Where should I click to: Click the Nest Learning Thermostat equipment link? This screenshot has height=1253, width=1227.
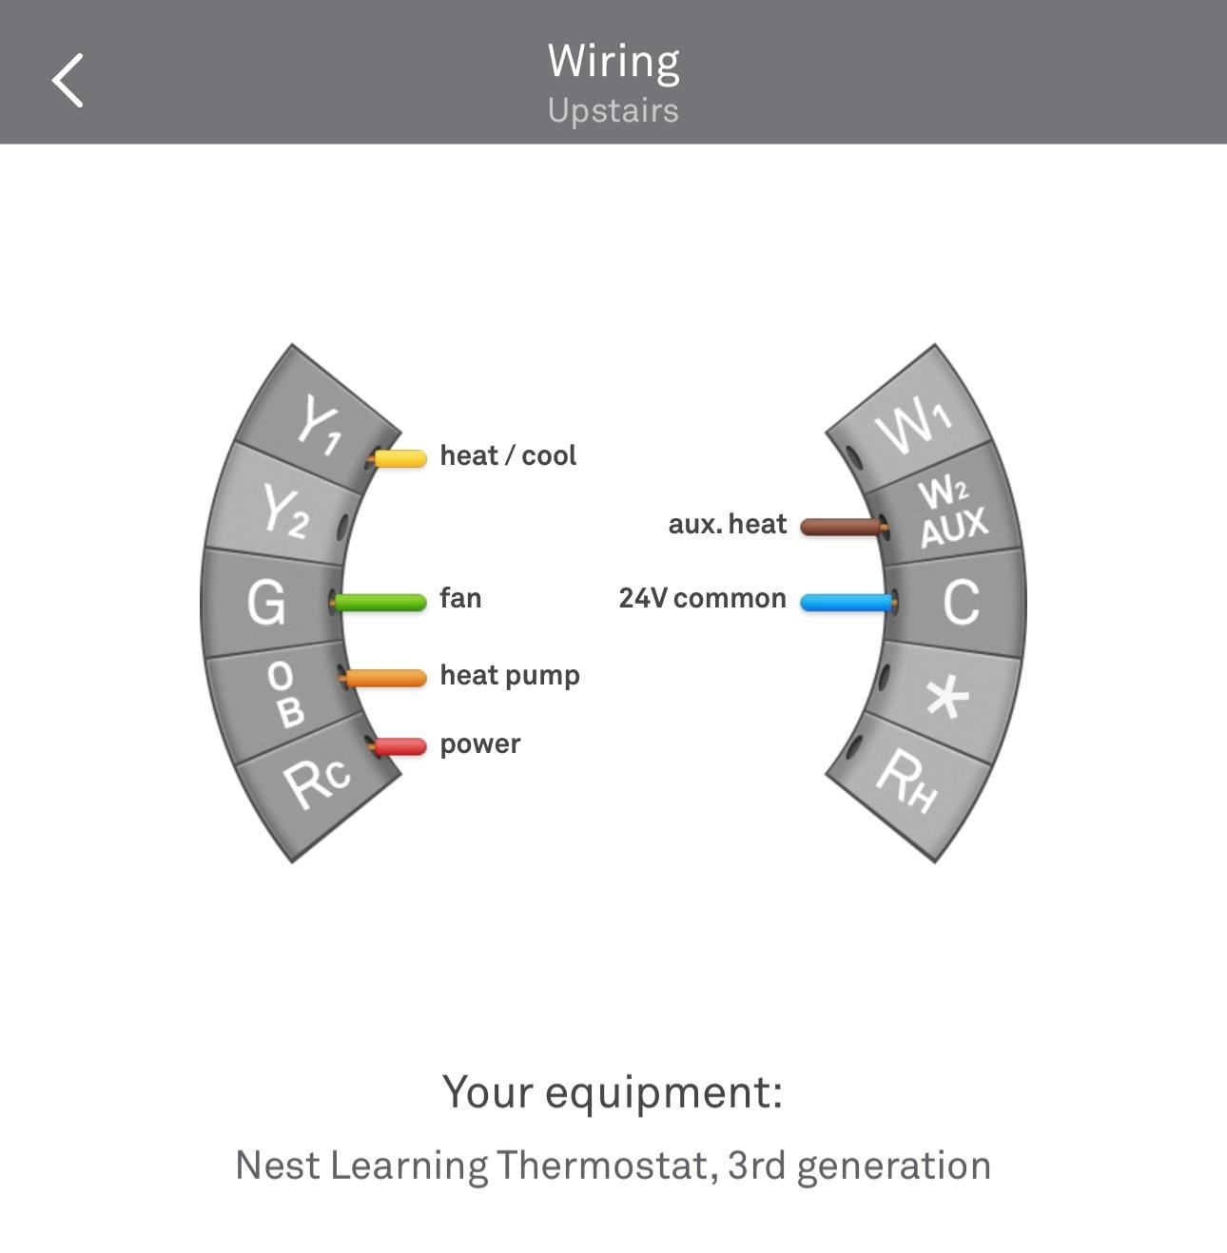(x=613, y=1164)
